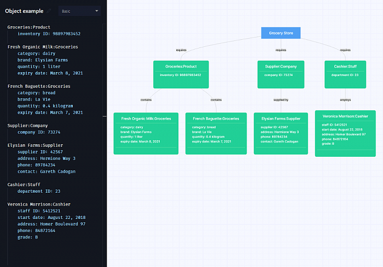This screenshot has height=267, width=383.
Task: Click the French Baguette:Groceries node
Action: pos(216,133)
